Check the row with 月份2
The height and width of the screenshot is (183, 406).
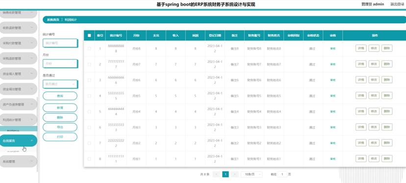[89, 143]
